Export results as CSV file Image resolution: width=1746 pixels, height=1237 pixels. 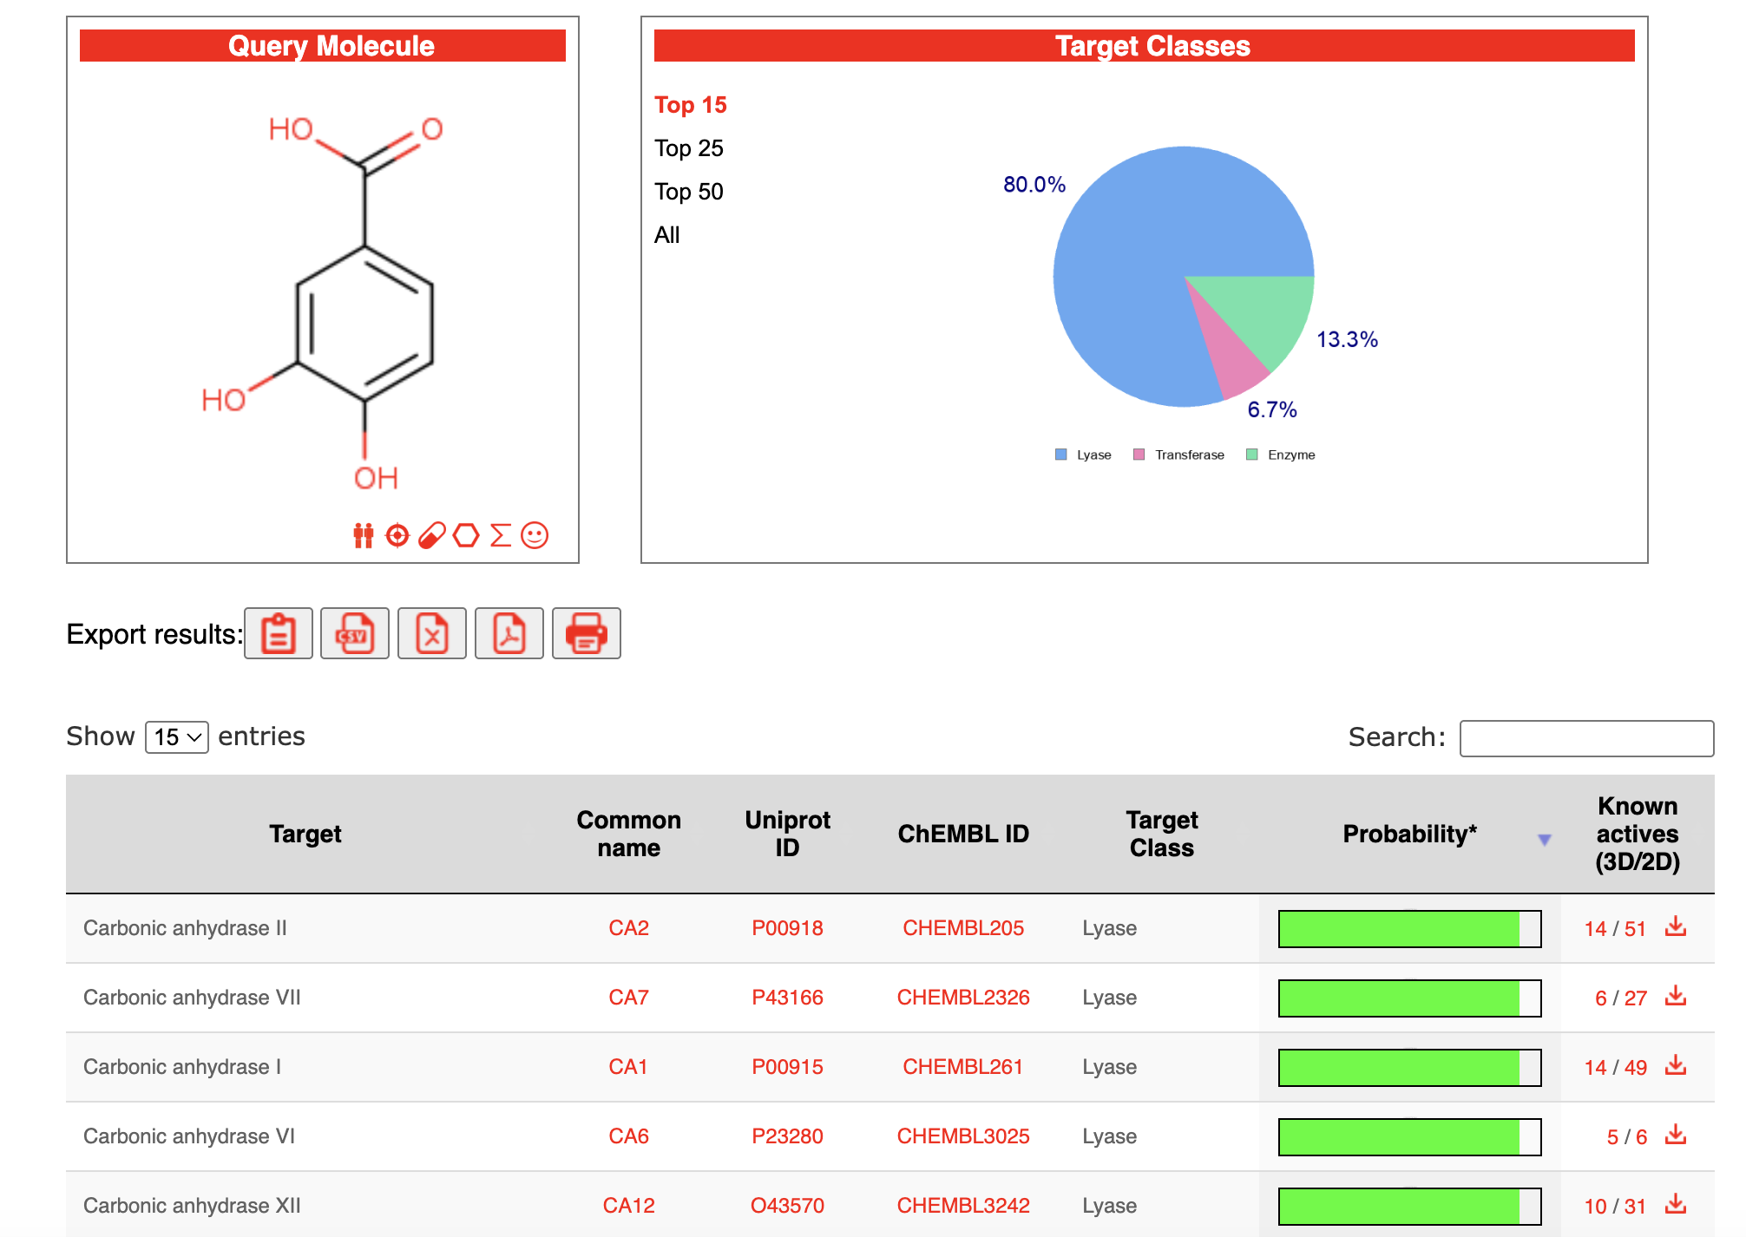coord(354,634)
